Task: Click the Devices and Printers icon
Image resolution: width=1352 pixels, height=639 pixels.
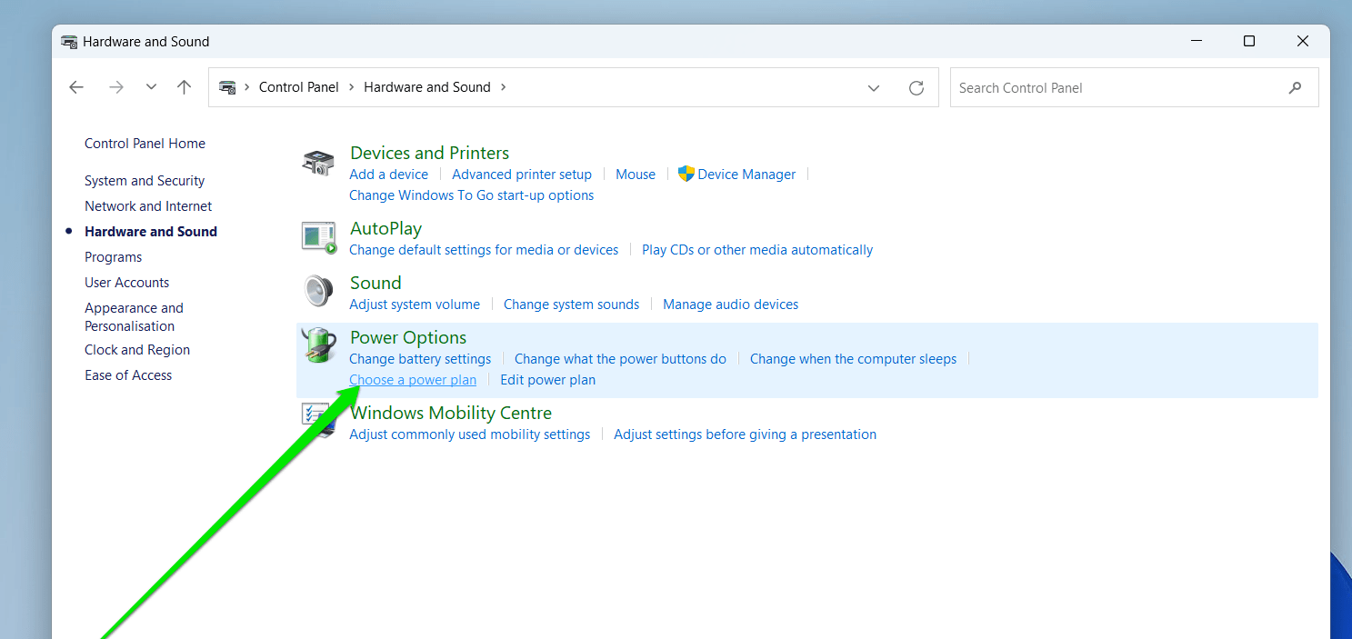Action: click(318, 164)
